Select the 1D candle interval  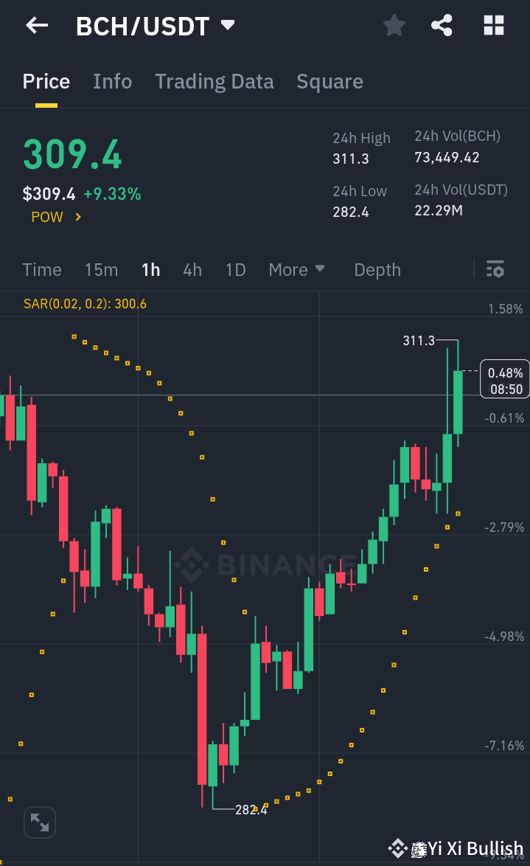[x=235, y=269]
